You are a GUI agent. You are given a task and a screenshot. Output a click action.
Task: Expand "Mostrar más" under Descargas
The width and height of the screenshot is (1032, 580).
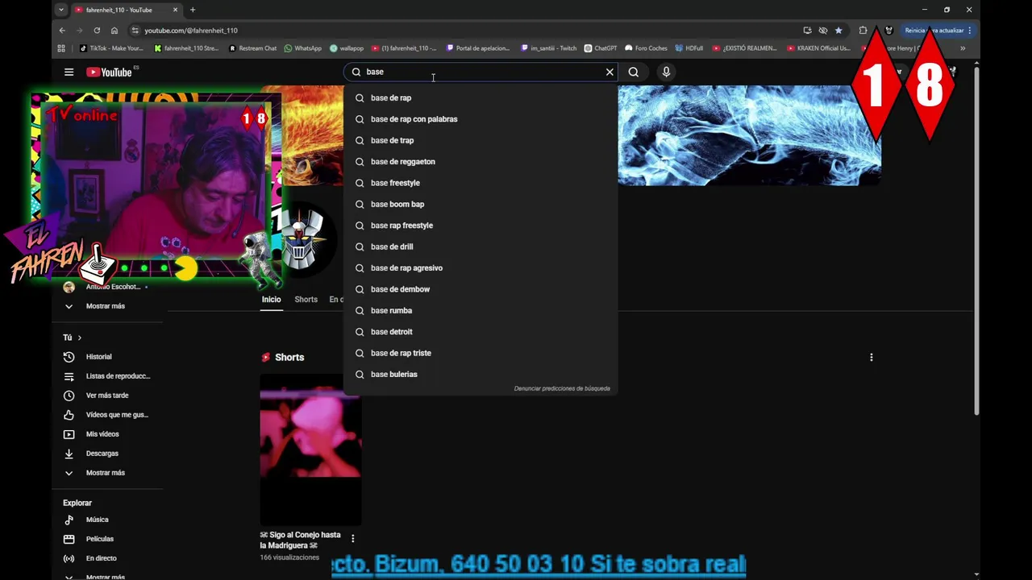click(107, 473)
